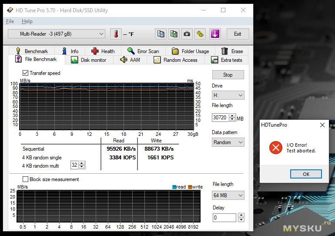Click the Stop button
Screen dimensions: 335x236
(x=228, y=75)
